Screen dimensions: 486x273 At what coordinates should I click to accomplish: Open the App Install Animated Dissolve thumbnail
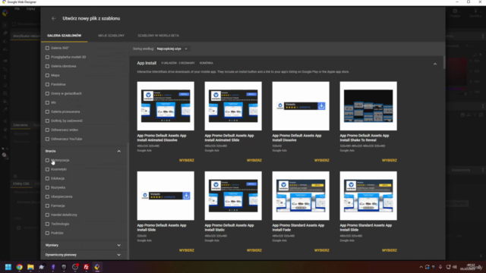coord(166,106)
